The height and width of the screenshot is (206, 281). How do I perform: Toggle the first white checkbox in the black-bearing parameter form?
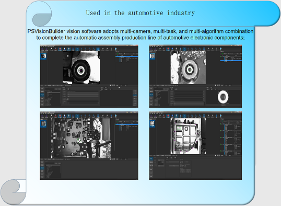(68, 98)
